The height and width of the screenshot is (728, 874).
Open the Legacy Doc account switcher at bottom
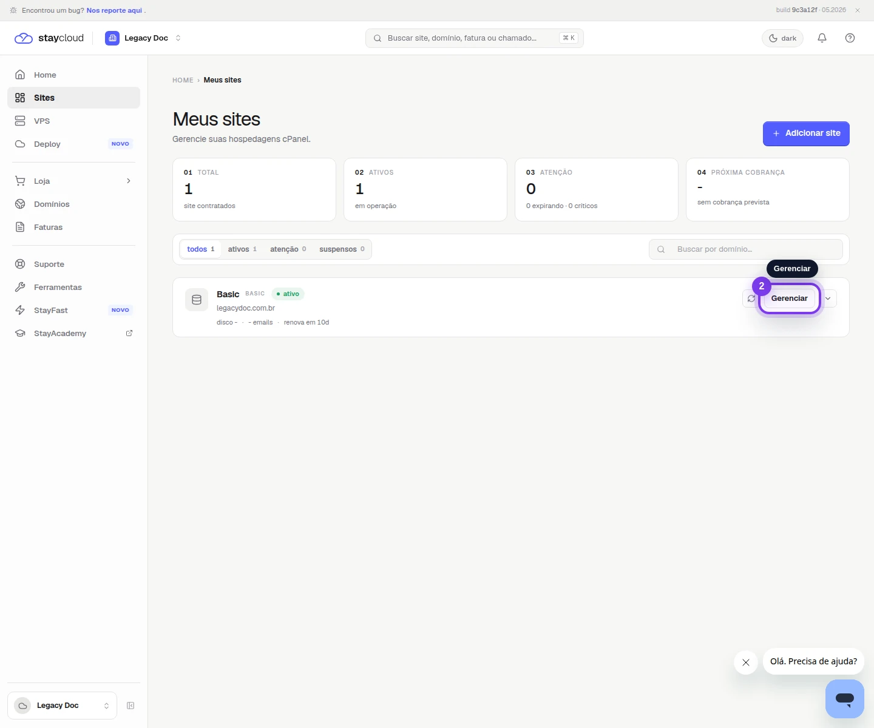(x=62, y=706)
